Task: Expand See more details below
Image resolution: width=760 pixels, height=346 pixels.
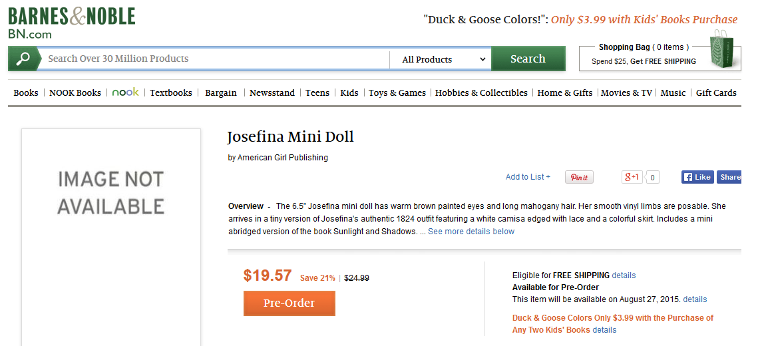Action: tap(471, 232)
